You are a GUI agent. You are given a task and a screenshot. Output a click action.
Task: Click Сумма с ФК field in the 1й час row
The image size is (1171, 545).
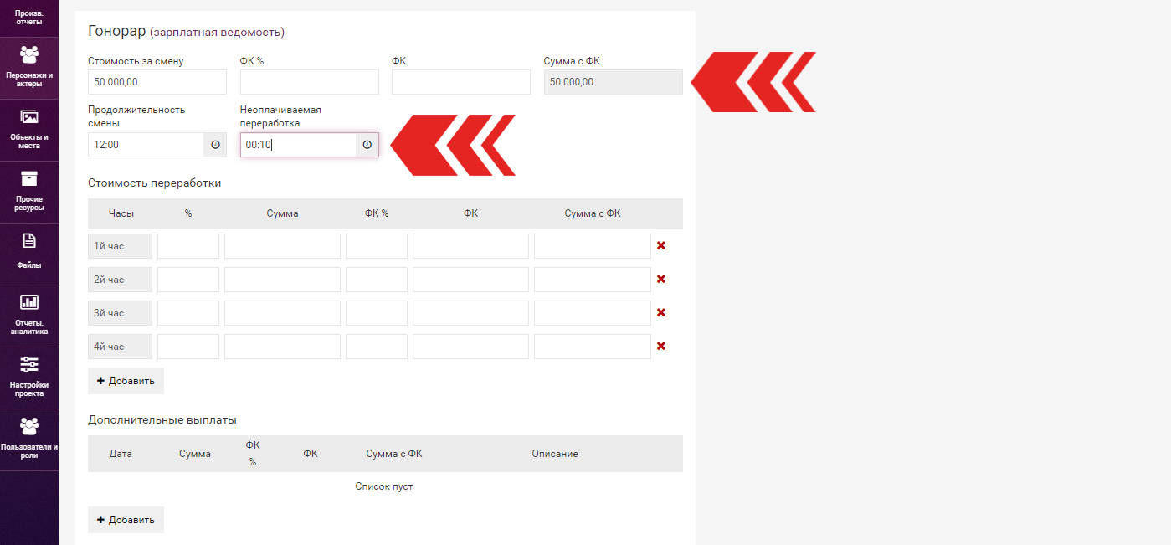(x=593, y=246)
